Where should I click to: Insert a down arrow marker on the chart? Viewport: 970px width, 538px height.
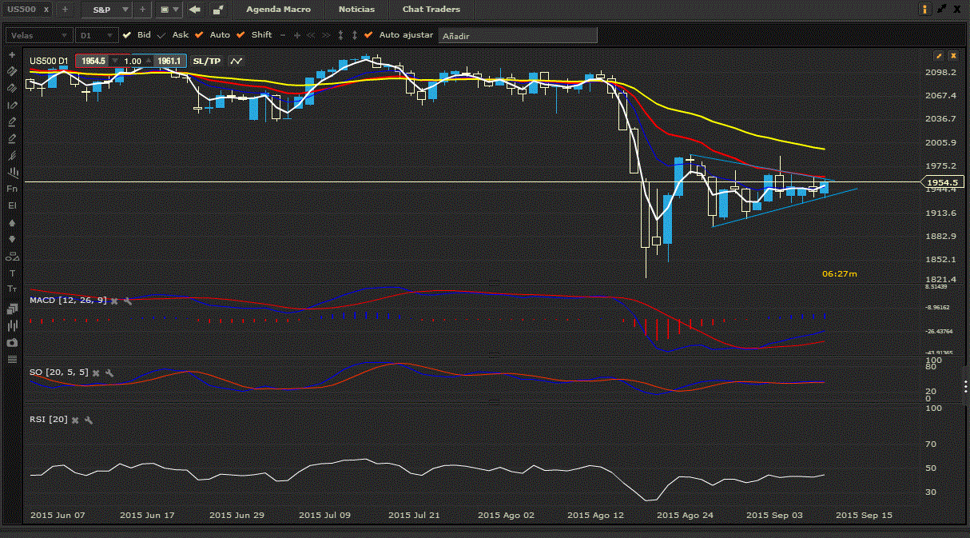[12, 239]
